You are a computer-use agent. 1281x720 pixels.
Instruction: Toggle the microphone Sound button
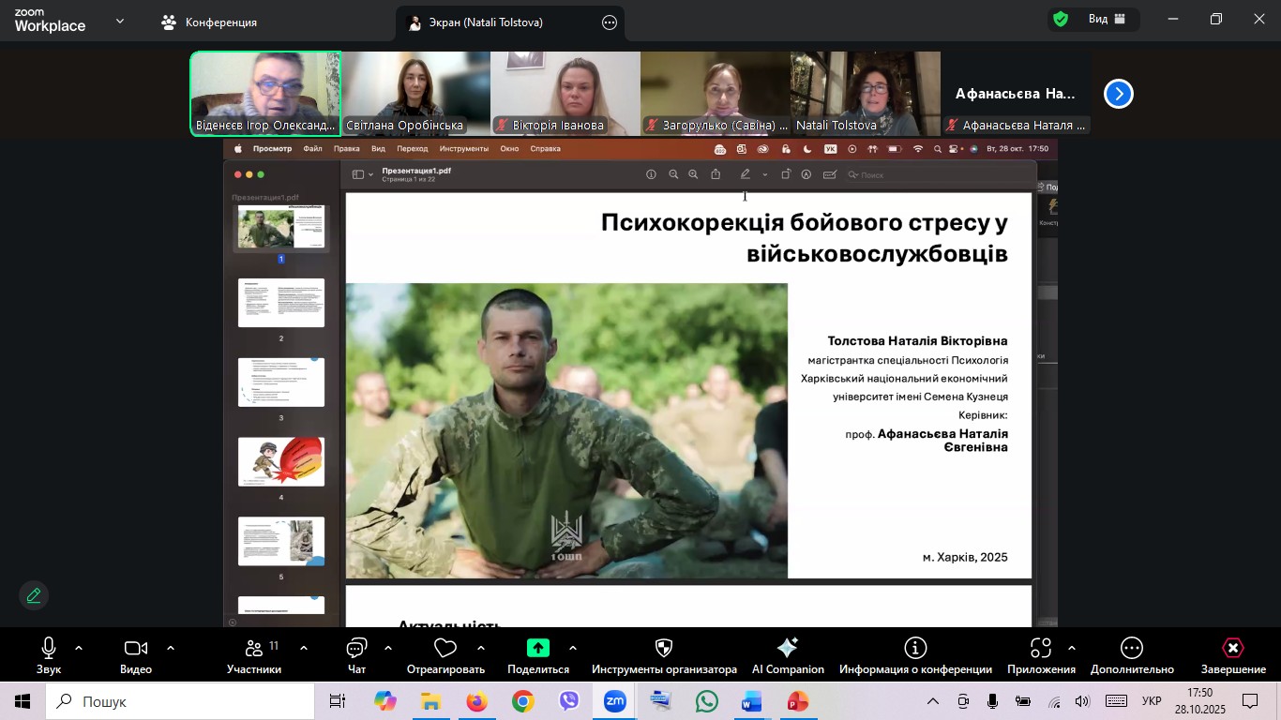49,654
